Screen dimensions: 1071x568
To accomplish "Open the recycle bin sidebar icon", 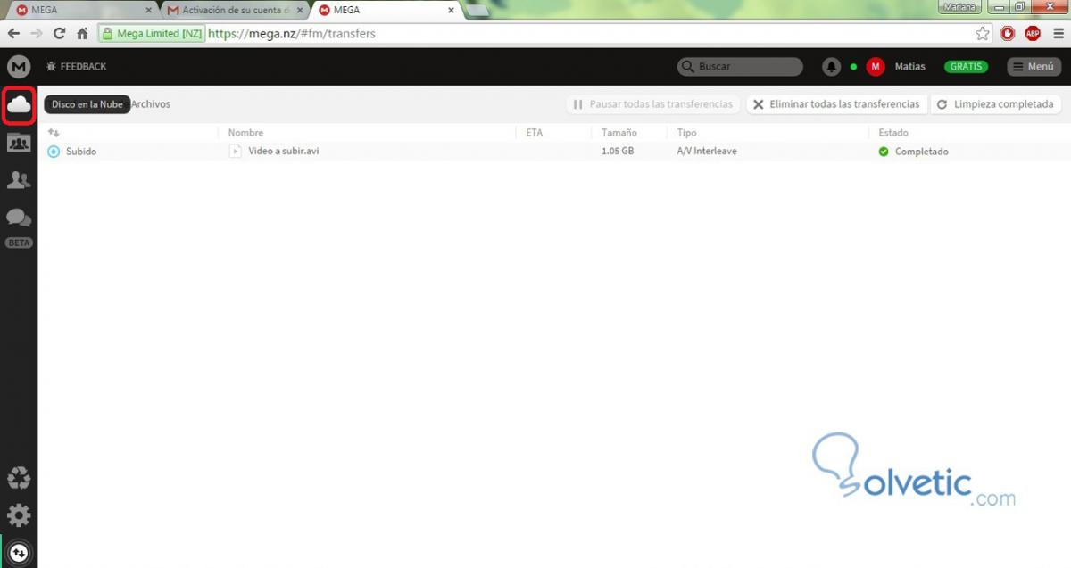I will [x=19, y=478].
